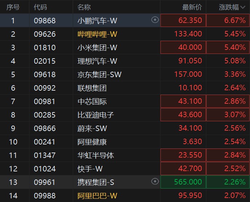The height and width of the screenshot is (202, 250).
Task: Open the 哔哩哔哩-W stock name
Action: click(x=98, y=34)
